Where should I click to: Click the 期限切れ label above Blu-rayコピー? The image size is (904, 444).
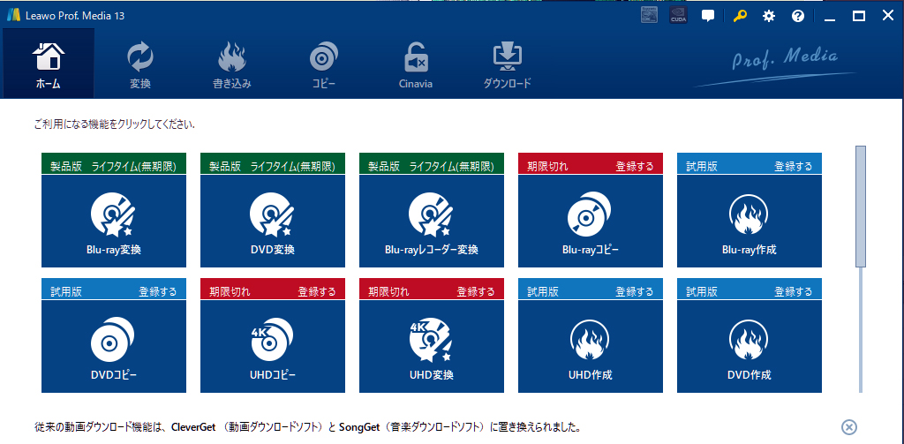(547, 167)
